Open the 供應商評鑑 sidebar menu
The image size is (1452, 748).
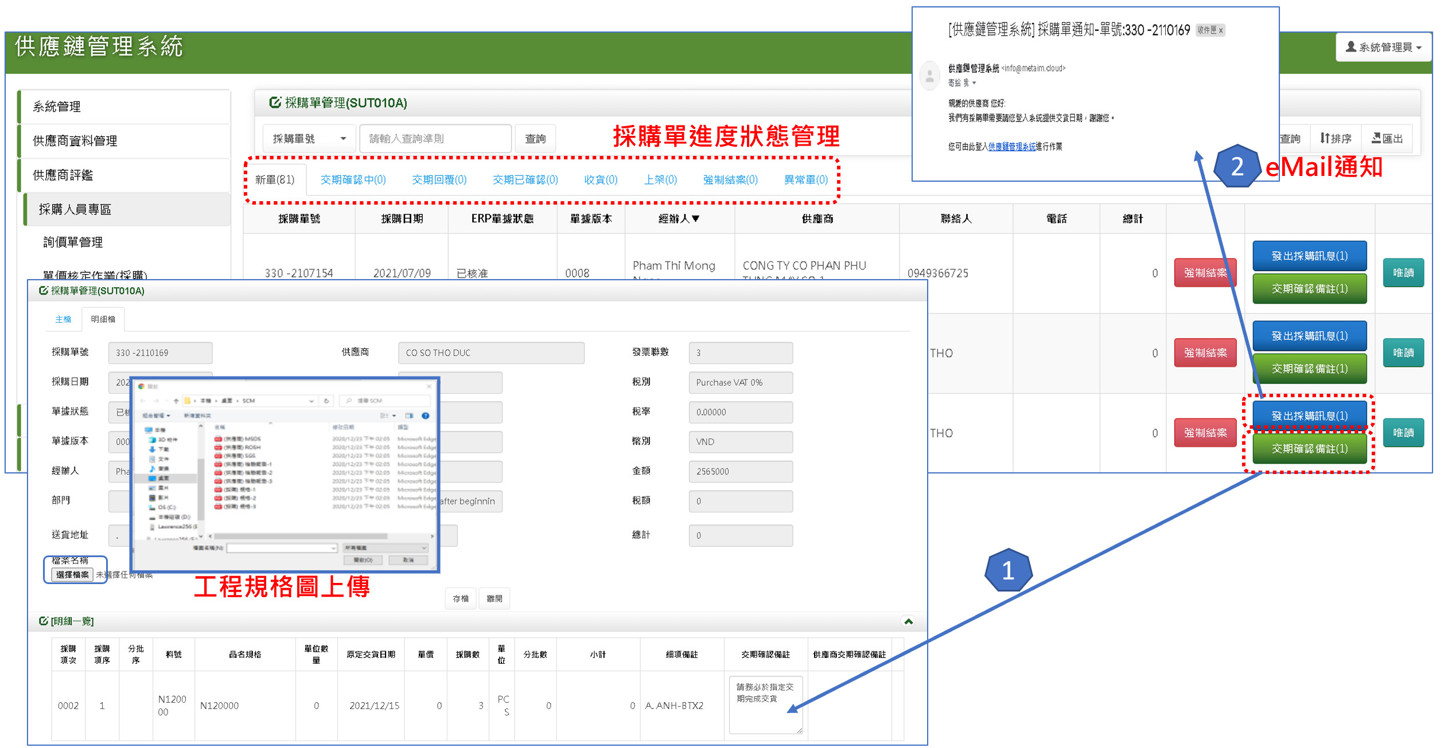click(124, 175)
